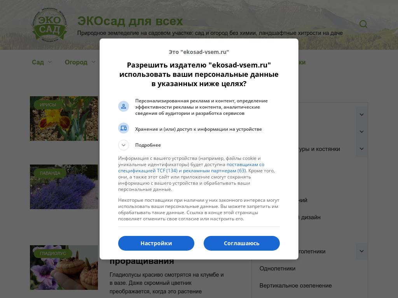Select Вертикальное озеленение in sidebar

tap(295, 286)
